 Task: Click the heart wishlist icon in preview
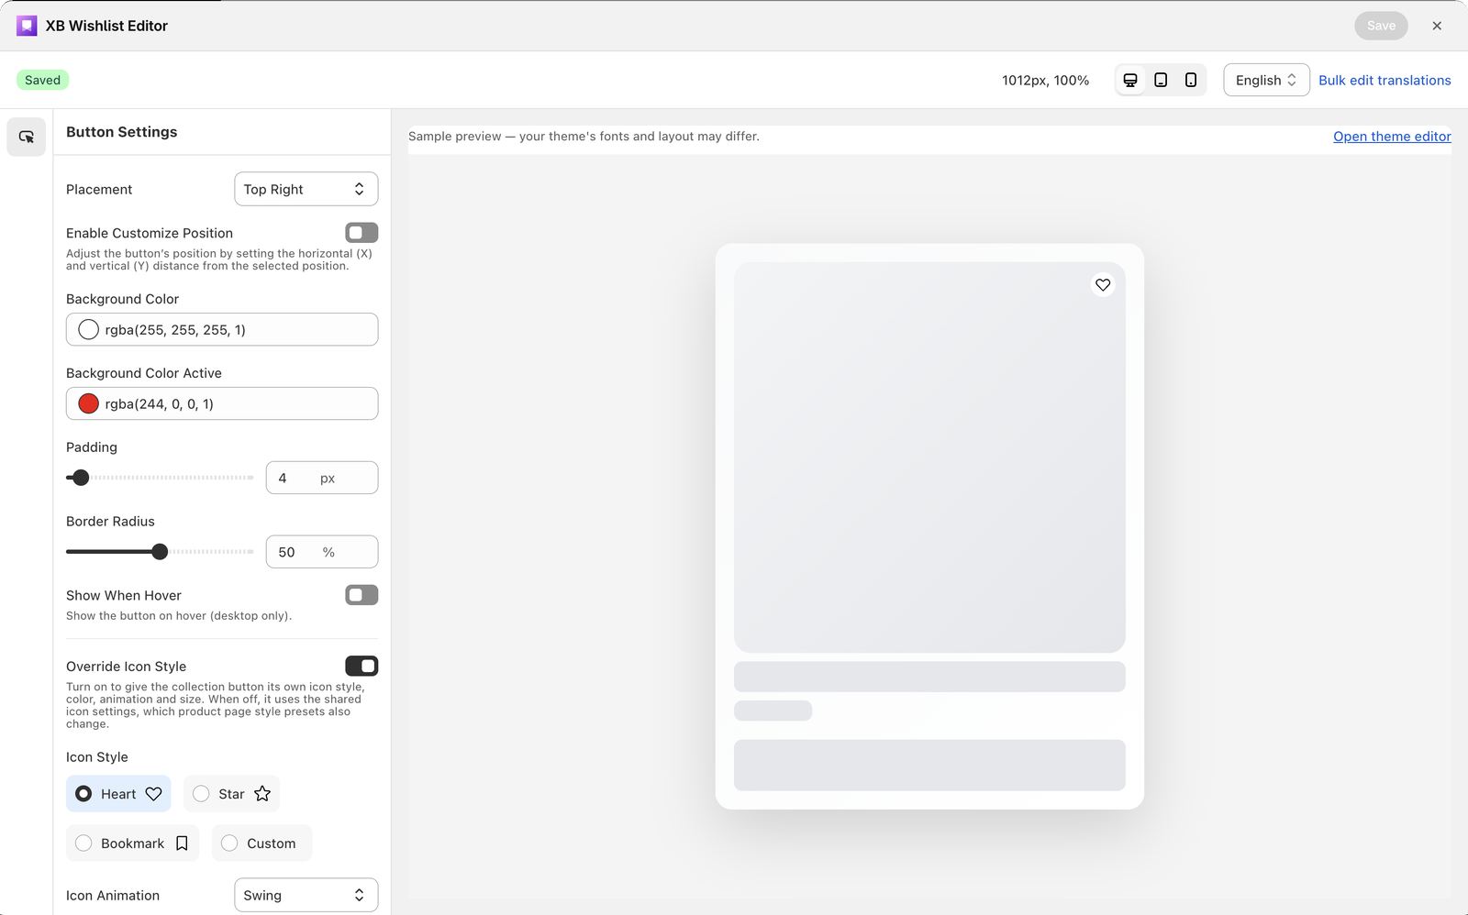point(1103,285)
